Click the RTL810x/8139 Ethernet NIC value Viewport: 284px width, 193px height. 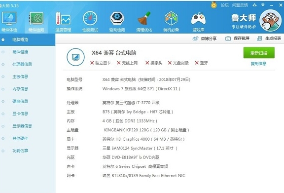144,176
